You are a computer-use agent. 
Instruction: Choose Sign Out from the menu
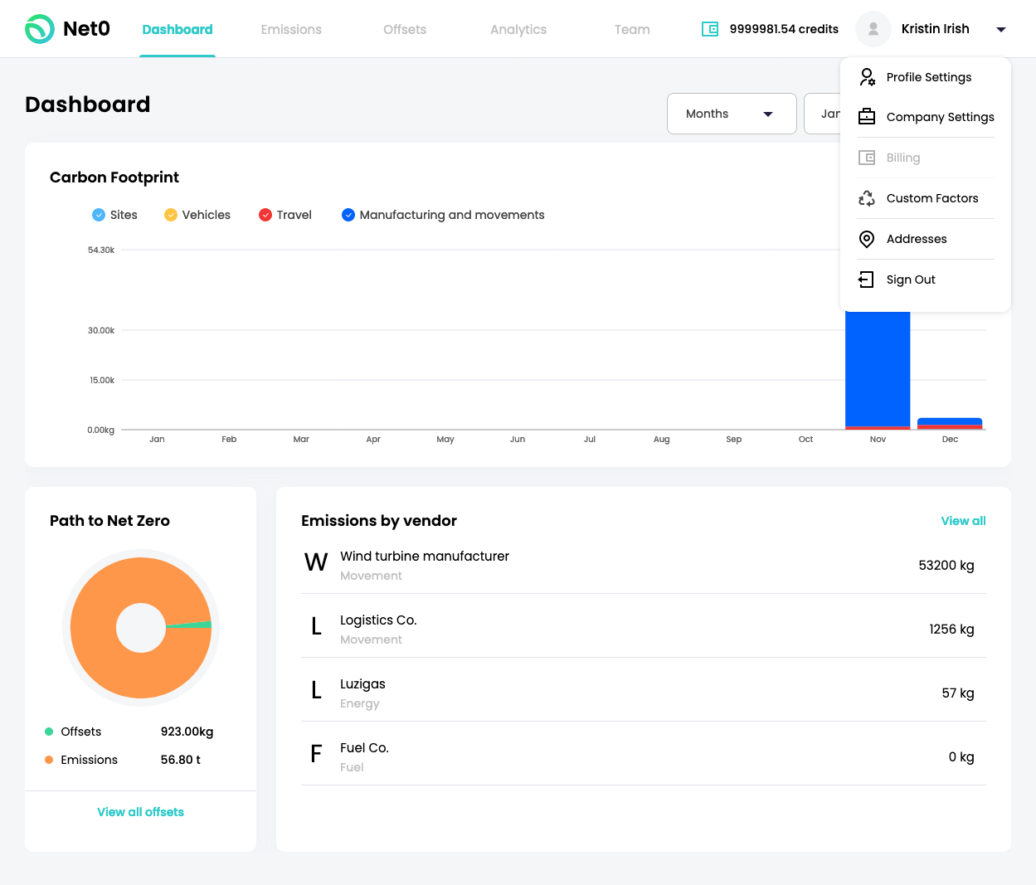click(x=926, y=280)
